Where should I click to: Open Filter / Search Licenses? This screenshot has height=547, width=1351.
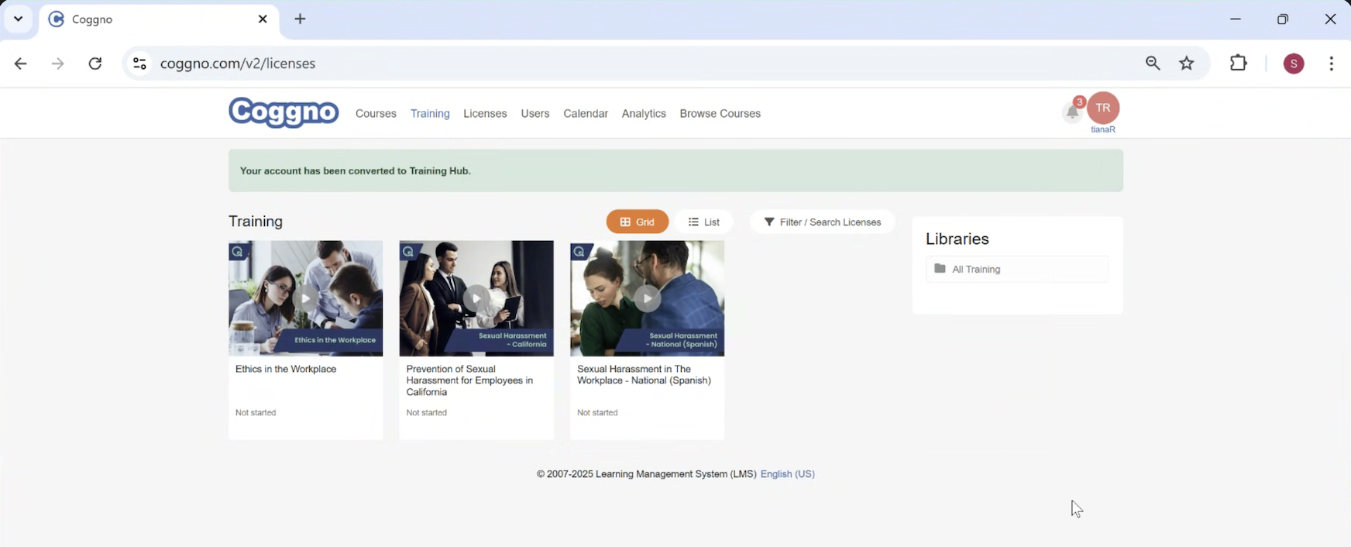(823, 222)
